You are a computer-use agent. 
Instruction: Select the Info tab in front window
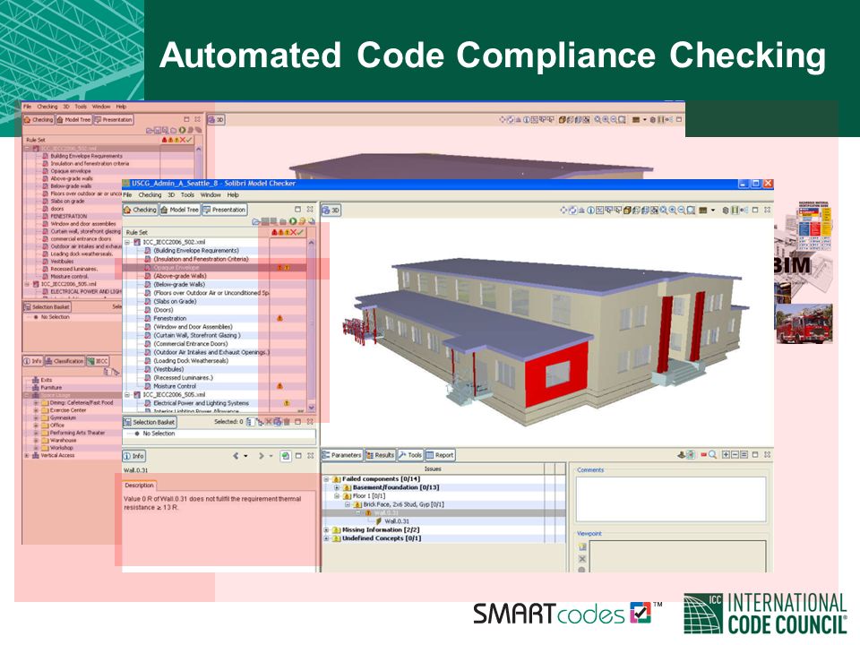[133, 456]
